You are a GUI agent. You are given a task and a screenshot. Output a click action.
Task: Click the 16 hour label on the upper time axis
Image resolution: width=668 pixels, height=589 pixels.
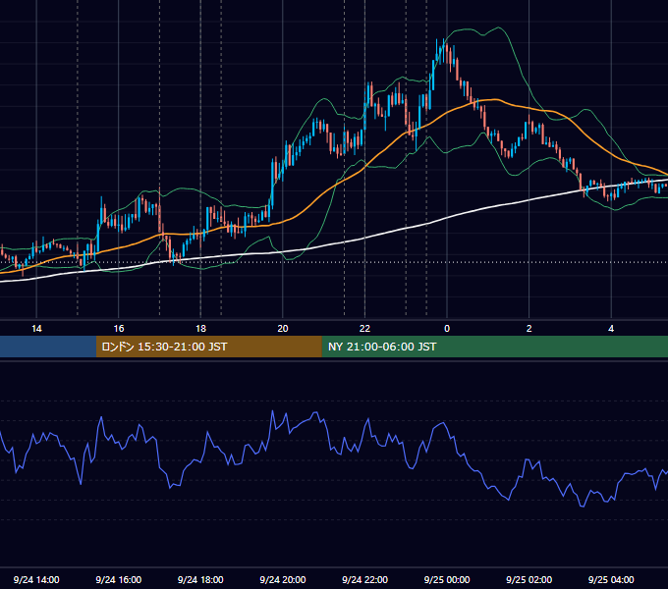tap(119, 329)
